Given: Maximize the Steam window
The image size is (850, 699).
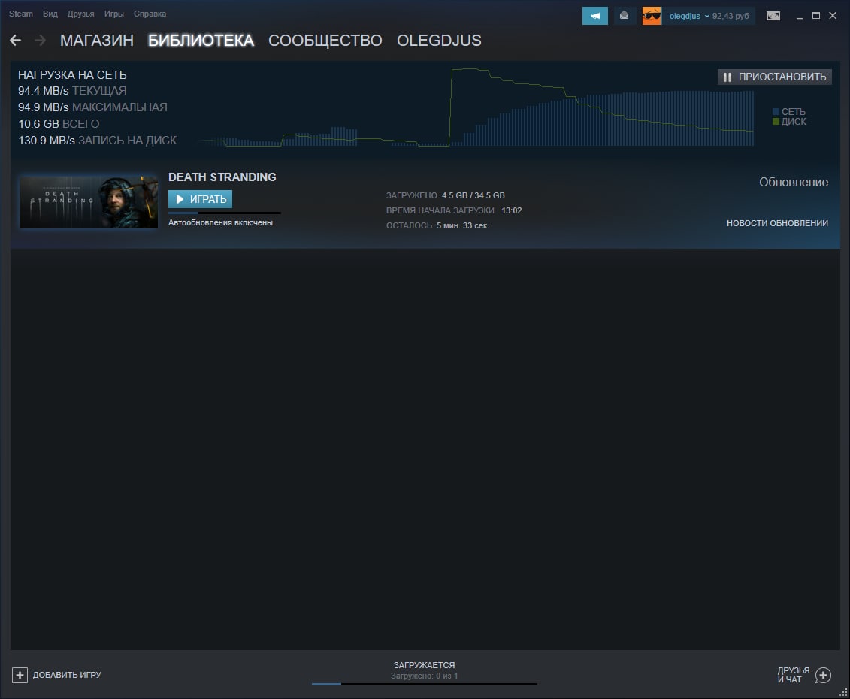Looking at the screenshot, I should click(816, 16).
